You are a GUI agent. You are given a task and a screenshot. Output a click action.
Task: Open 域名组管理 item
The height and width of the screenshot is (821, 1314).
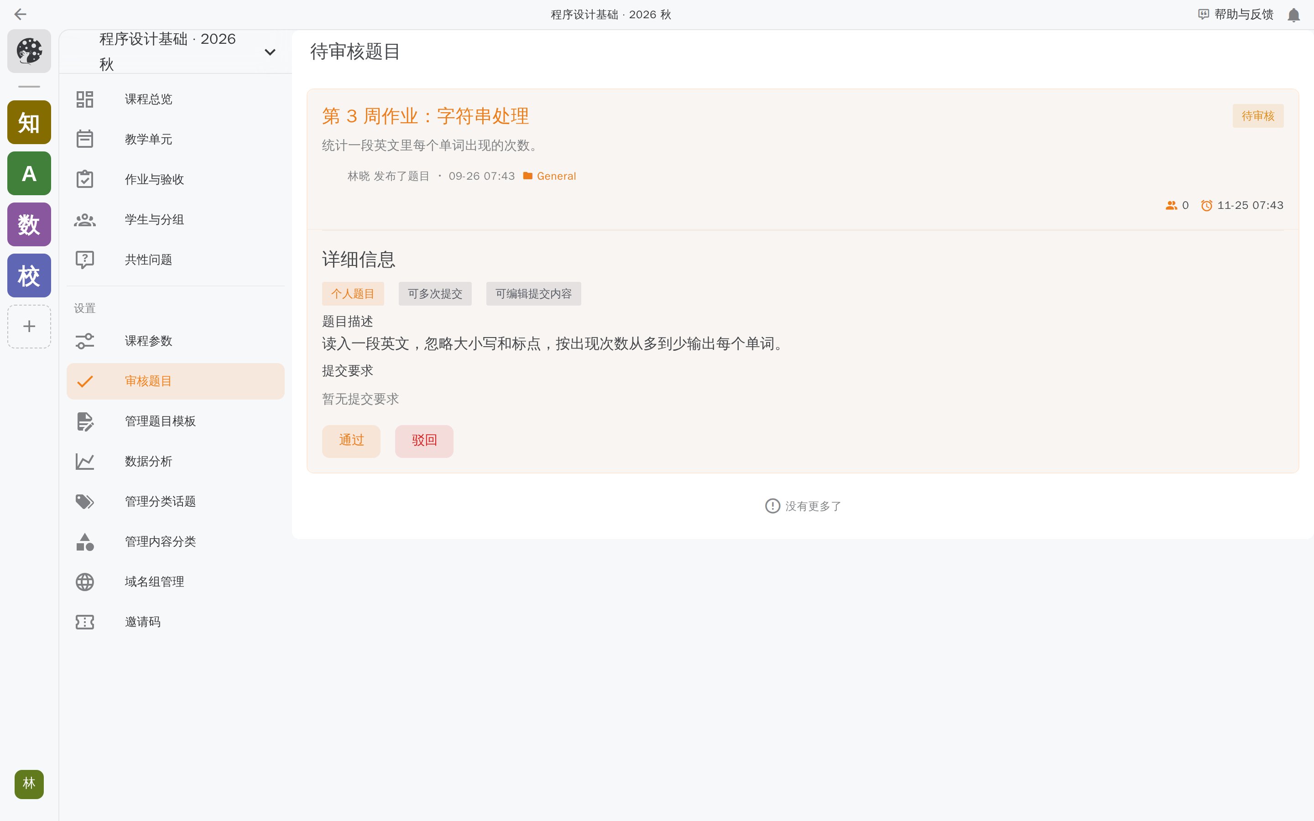[x=175, y=582]
